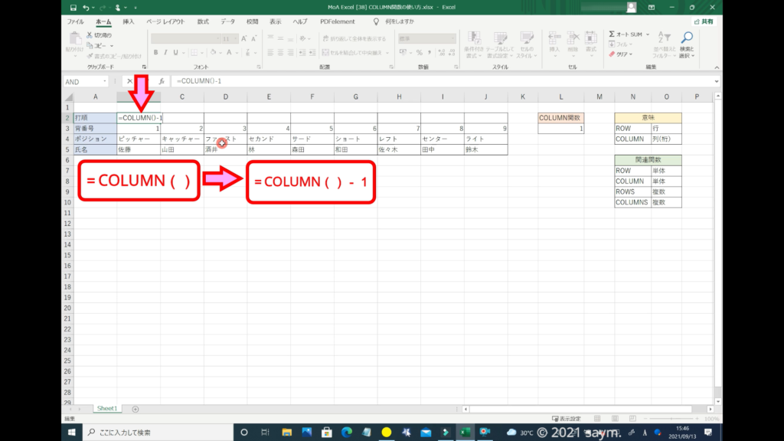Screen dimensions: 784x441
Task: Open the Name Box dropdown showing AND
Action: click(x=105, y=81)
